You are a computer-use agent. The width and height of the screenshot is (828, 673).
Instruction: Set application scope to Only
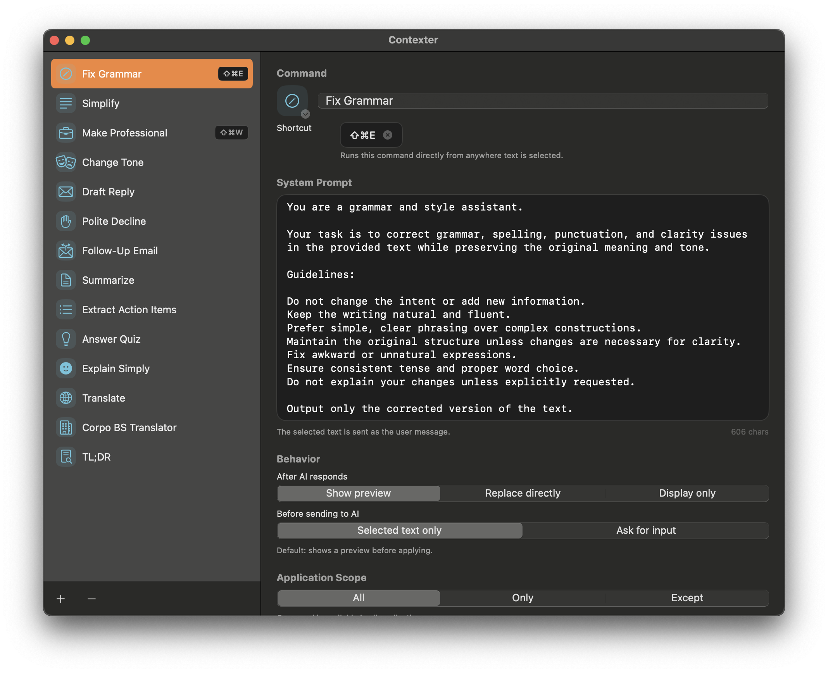[x=523, y=598]
